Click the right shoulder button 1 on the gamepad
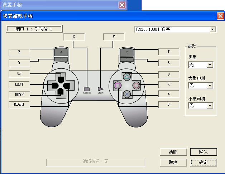 (x=127, y=59)
